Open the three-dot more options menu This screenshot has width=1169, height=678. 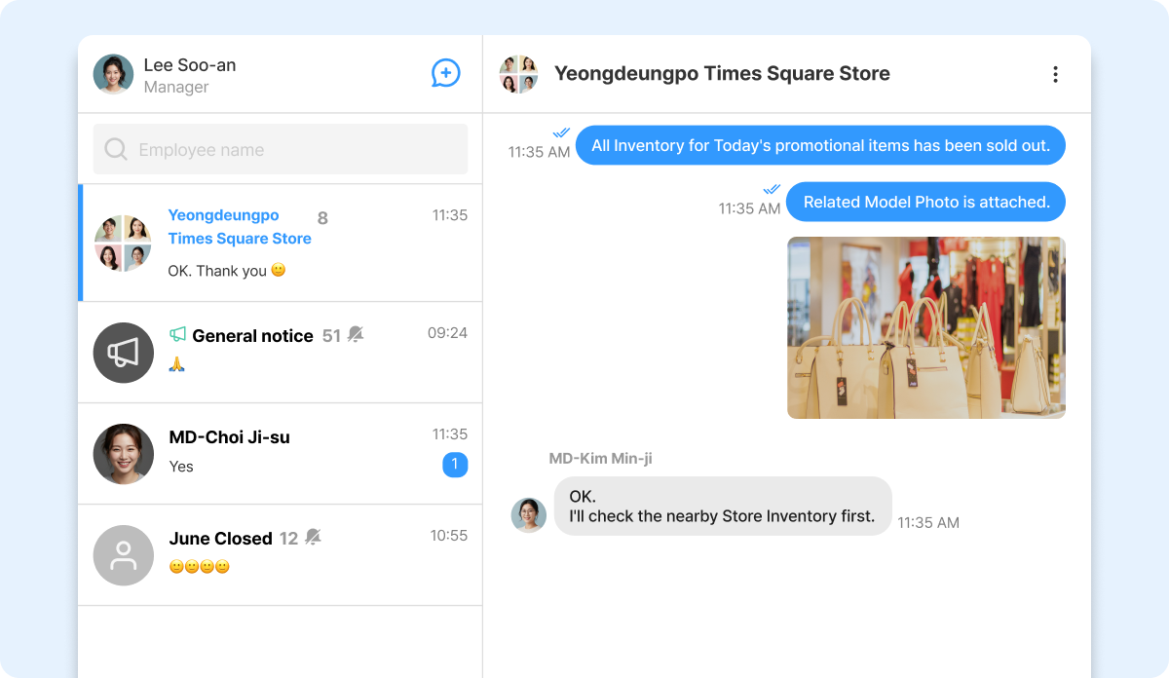(1055, 74)
